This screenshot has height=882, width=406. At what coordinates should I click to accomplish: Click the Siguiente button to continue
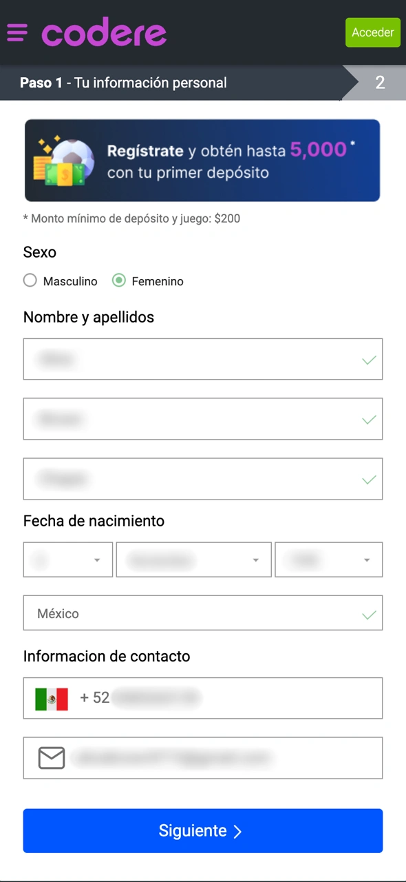tap(203, 831)
